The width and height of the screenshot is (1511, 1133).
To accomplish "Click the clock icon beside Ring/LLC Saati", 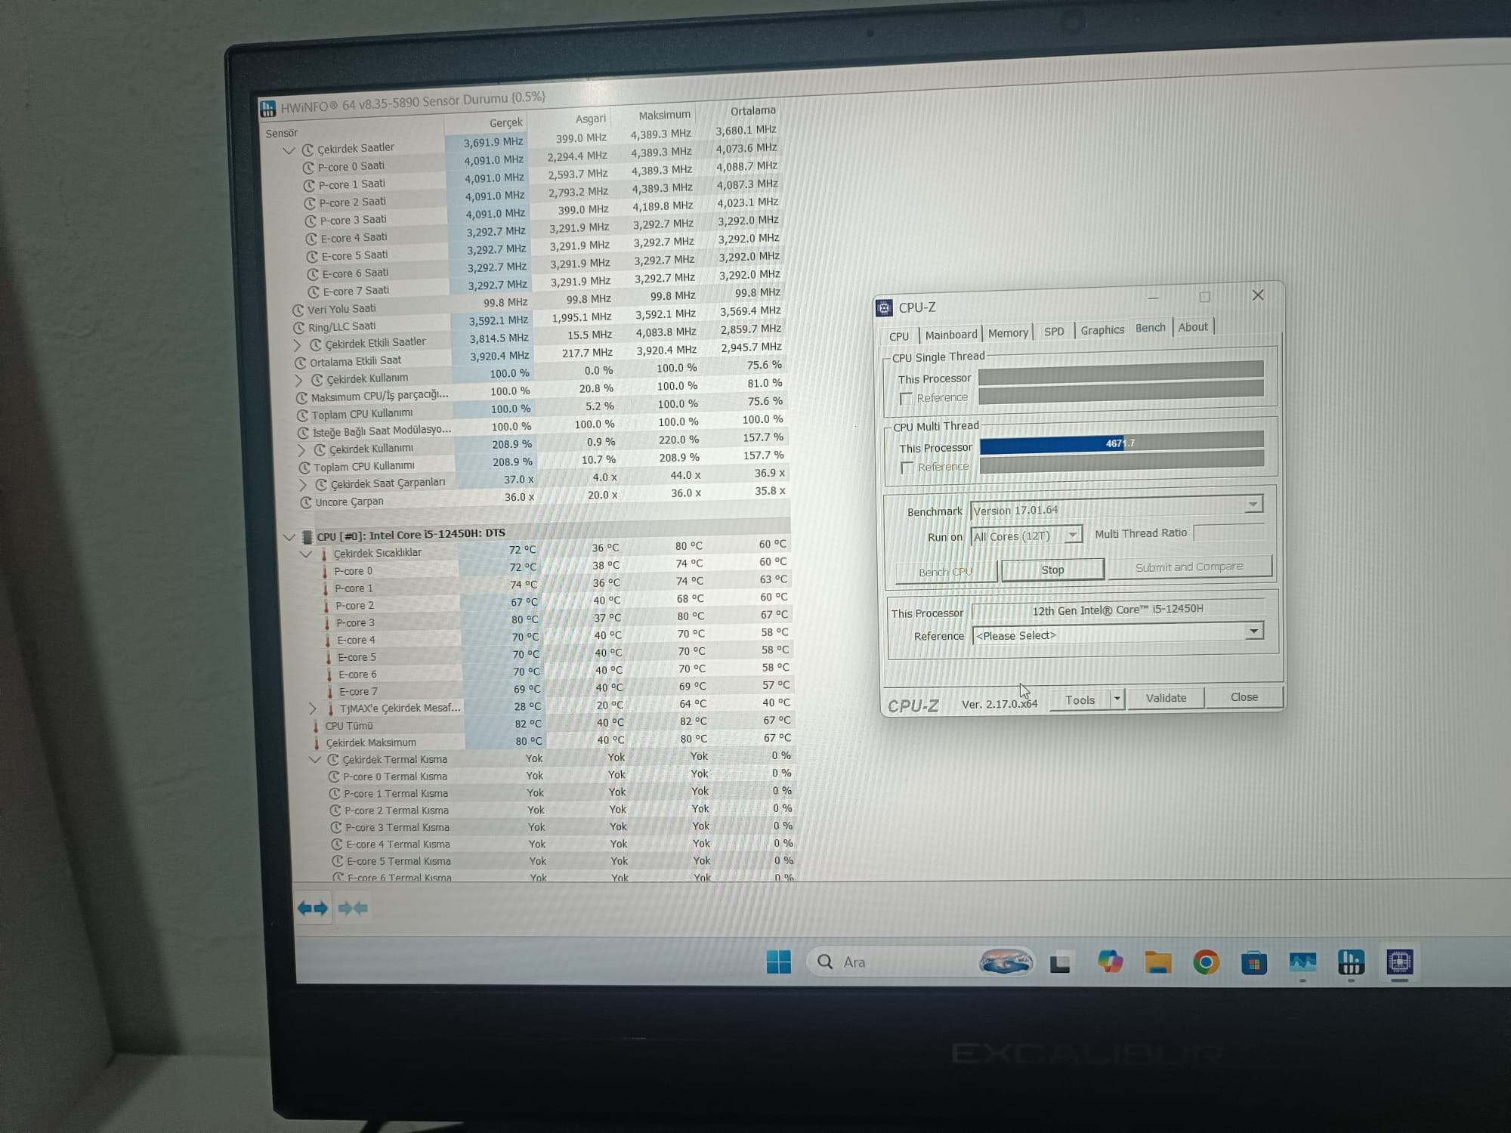I will point(299,328).
